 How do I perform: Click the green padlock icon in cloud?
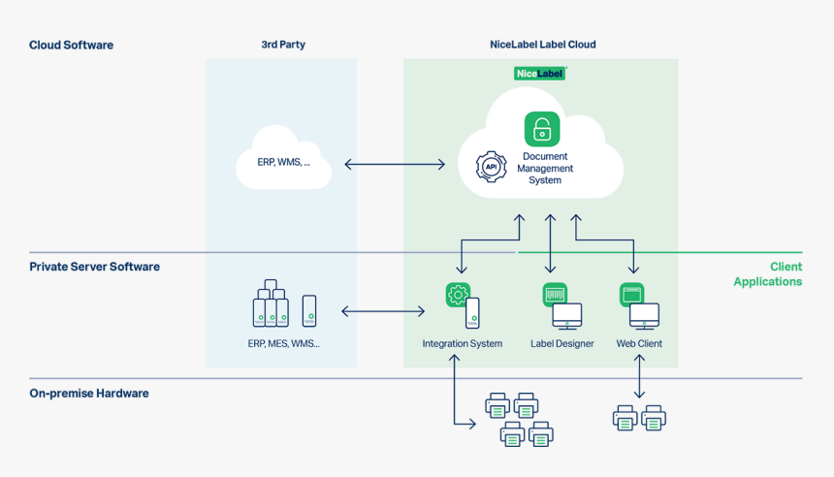click(x=542, y=129)
